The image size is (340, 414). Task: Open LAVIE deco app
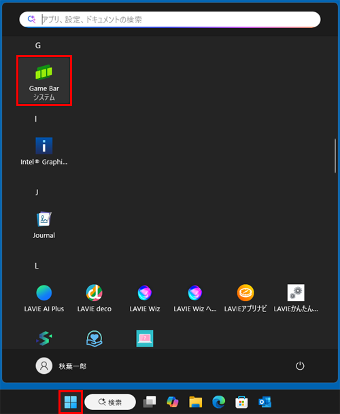pyautogui.click(x=95, y=298)
